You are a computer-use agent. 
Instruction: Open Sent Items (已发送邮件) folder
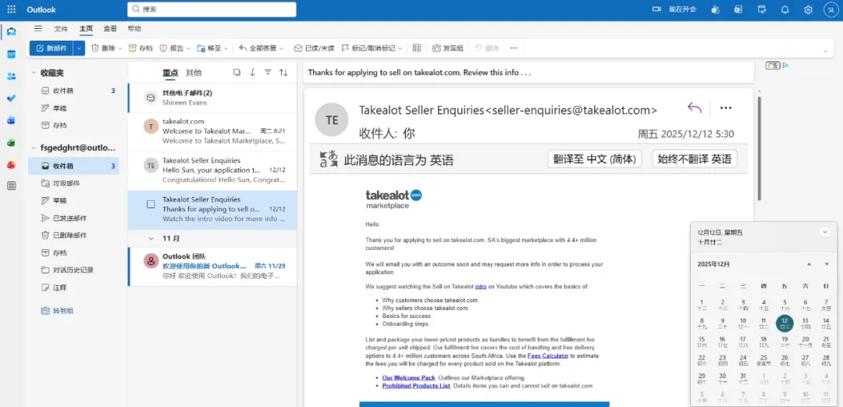(x=73, y=218)
